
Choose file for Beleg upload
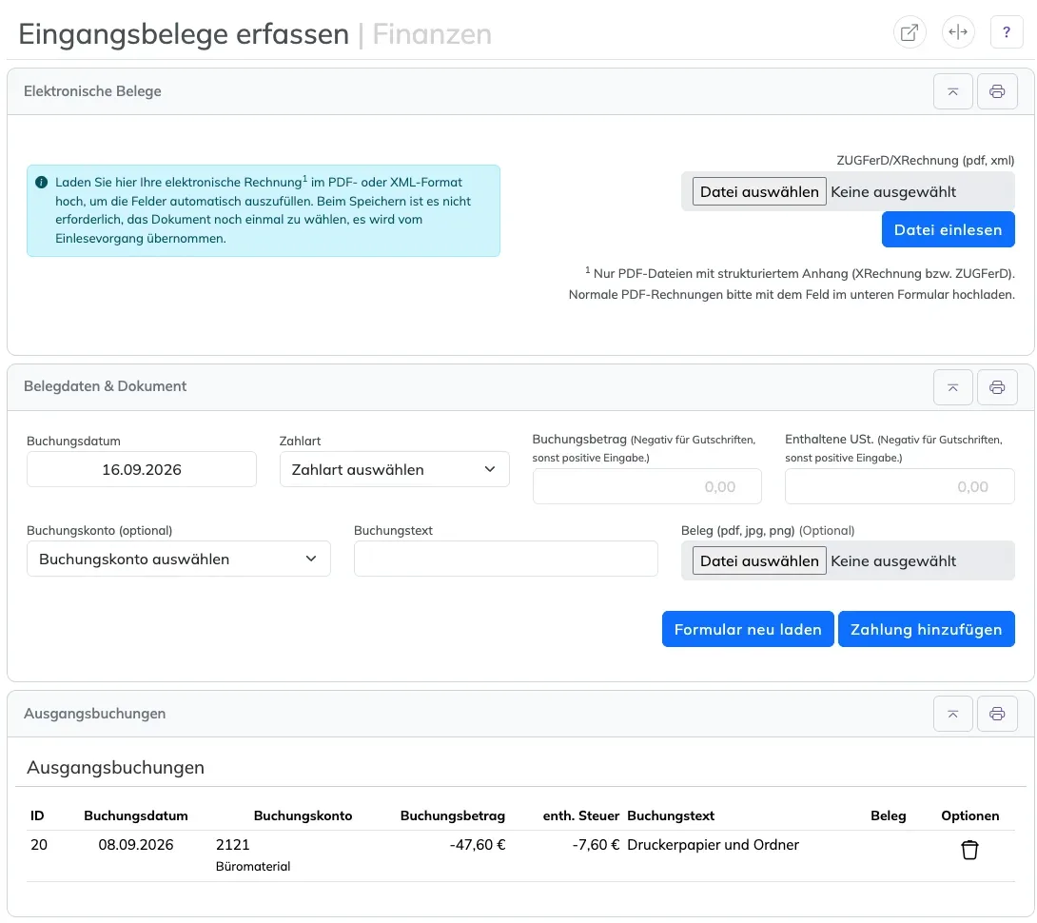[x=759, y=561]
